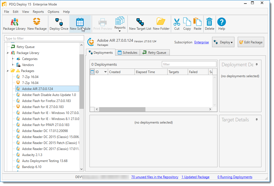This screenshot has height=186, width=274.
Task: Select Auto Deployment Testing 13.68
Action: pyautogui.click(x=45, y=161)
